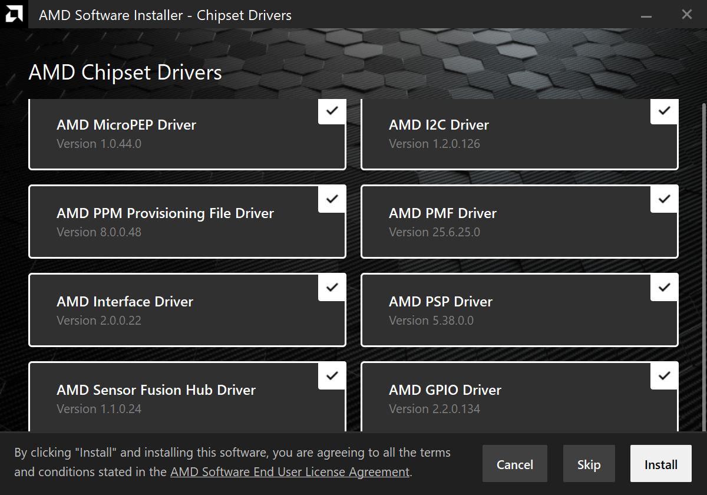Select the AMD Sensor Fusion Hub Driver title
This screenshot has height=495, width=707.
pyautogui.click(x=156, y=390)
